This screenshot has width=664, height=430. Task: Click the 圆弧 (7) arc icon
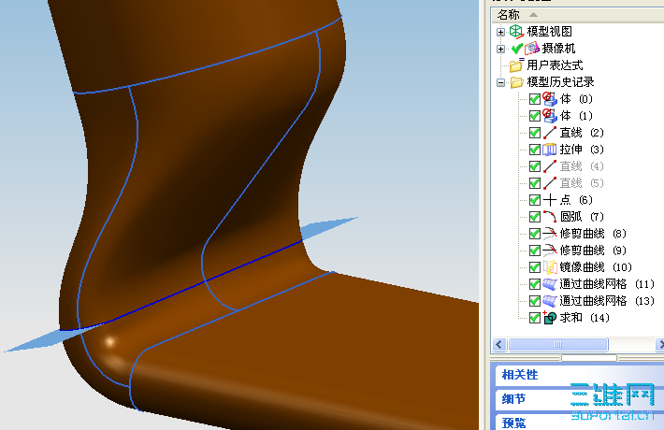click(550, 217)
